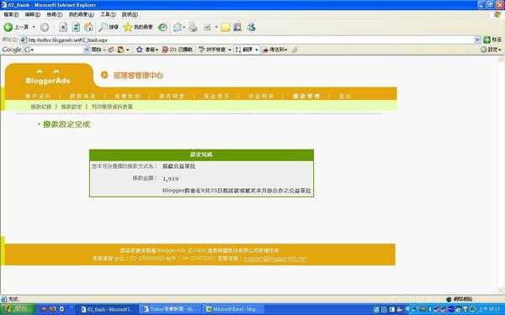Click the BloggerAds logo
Screen dimensions: 505x315
48,78
